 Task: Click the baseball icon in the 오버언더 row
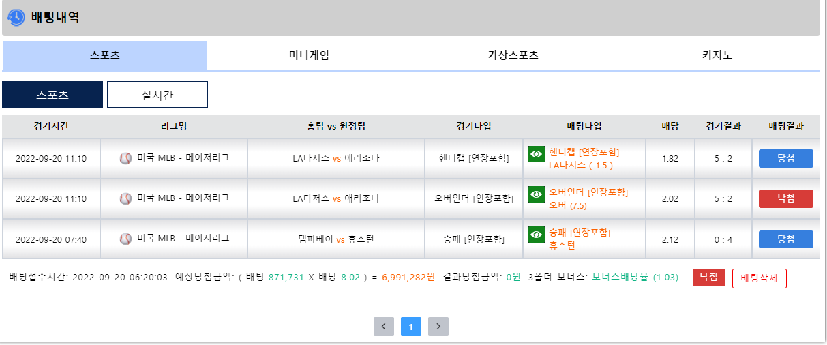tap(125, 198)
